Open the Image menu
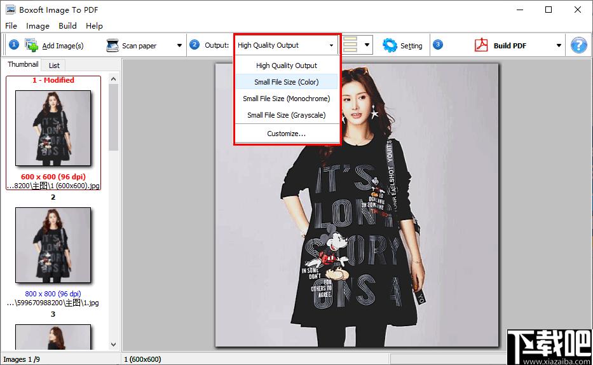The width and height of the screenshot is (593, 365). (x=38, y=25)
